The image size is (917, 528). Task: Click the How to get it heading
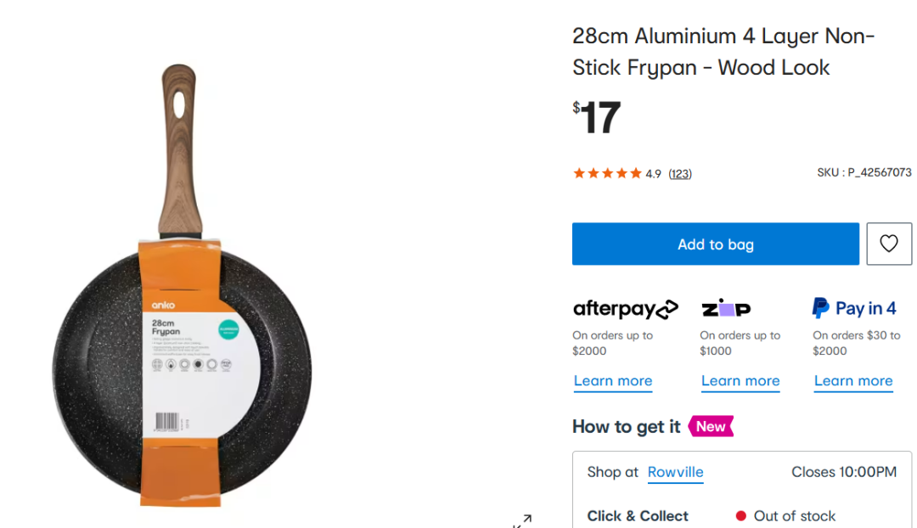626,426
